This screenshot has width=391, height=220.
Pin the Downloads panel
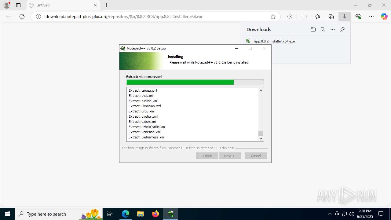point(342,29)
